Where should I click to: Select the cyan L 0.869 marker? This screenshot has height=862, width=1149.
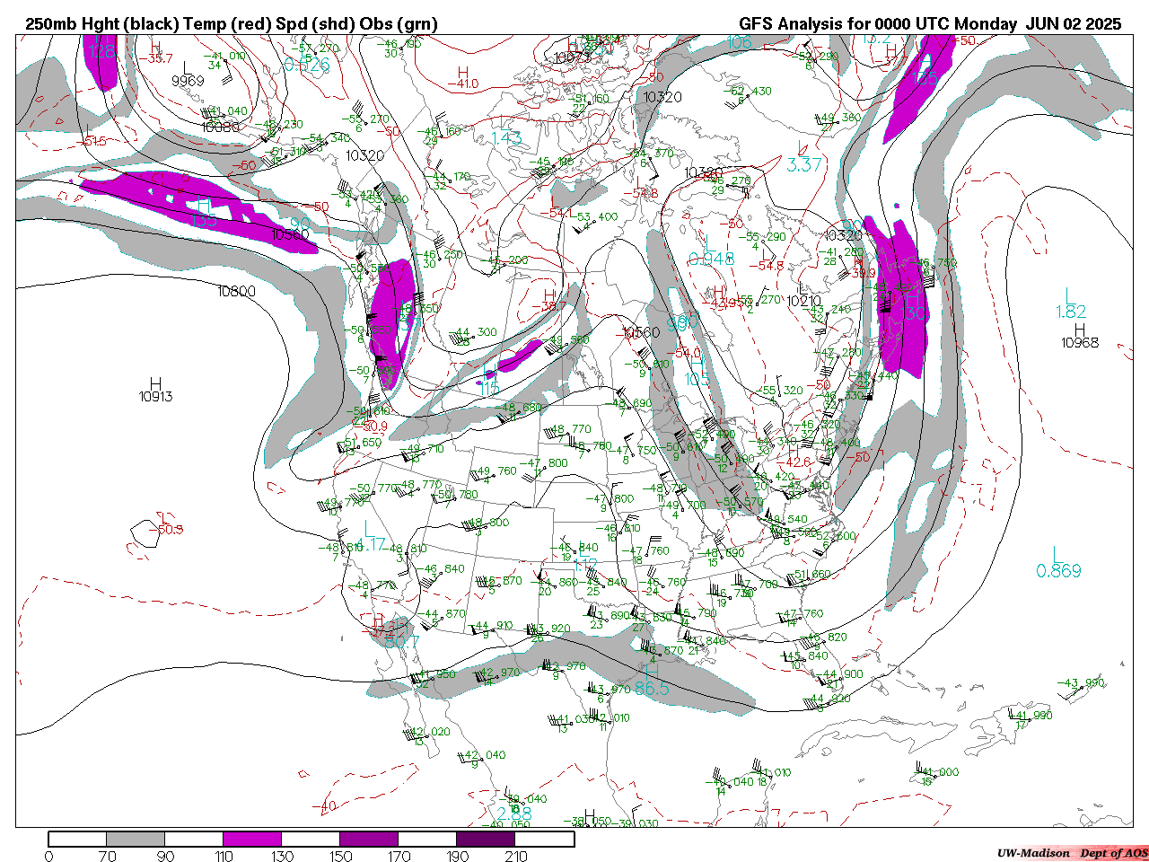(x=1058, y=563)
